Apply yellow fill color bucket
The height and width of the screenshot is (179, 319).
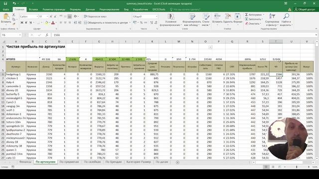(46, 22)
